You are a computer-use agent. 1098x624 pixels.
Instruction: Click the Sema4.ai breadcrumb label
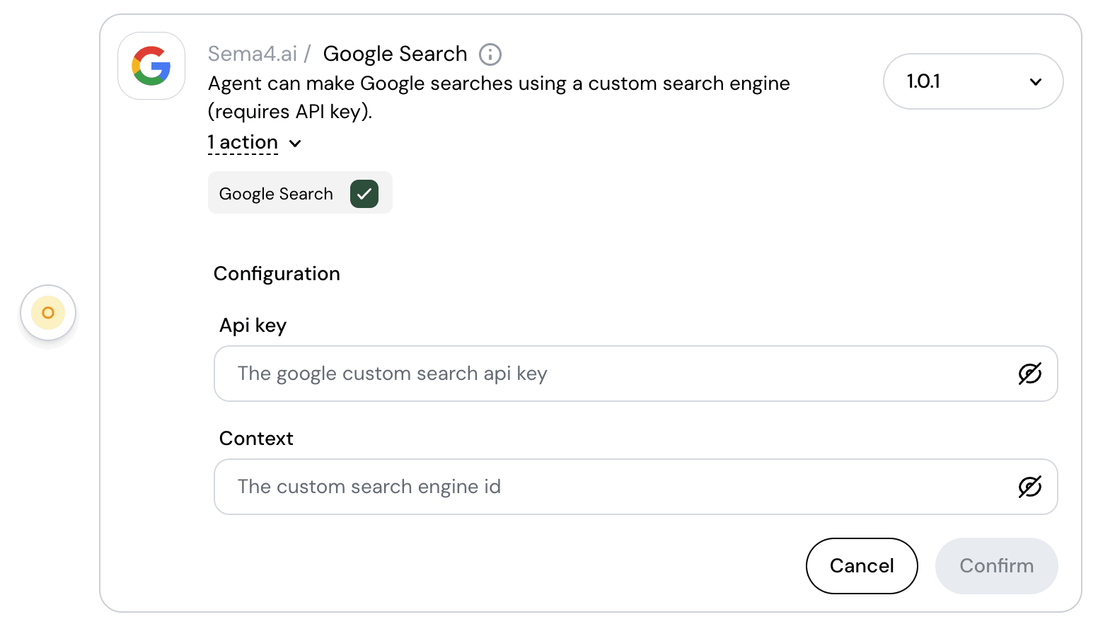point(253,53)
